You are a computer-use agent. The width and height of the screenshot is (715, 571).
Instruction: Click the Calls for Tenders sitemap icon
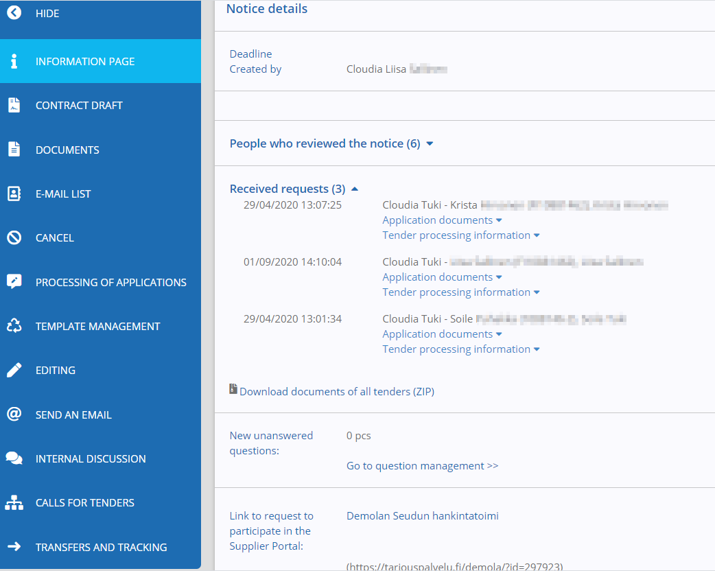(x=14, y=502)
